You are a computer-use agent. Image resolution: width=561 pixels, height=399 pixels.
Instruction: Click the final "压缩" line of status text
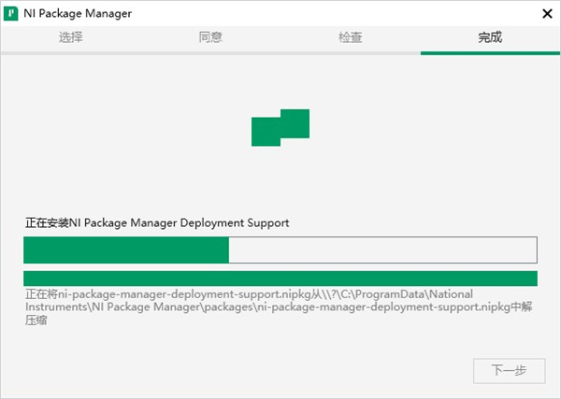(36, 320)
